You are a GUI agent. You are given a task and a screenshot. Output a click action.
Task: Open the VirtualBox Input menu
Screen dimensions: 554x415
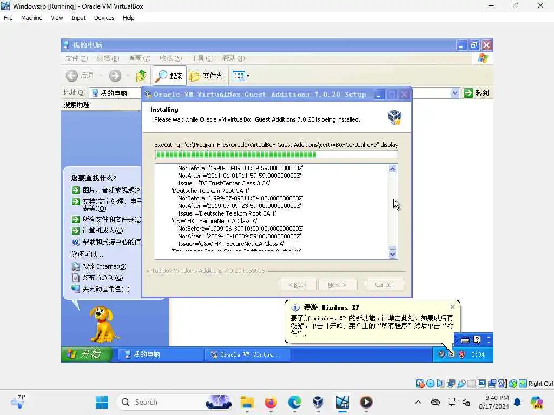click(x=78, y=18)
